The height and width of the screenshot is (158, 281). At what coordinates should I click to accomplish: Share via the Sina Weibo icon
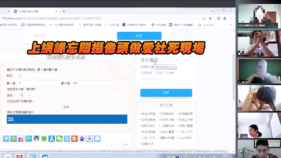pos(21,138)
